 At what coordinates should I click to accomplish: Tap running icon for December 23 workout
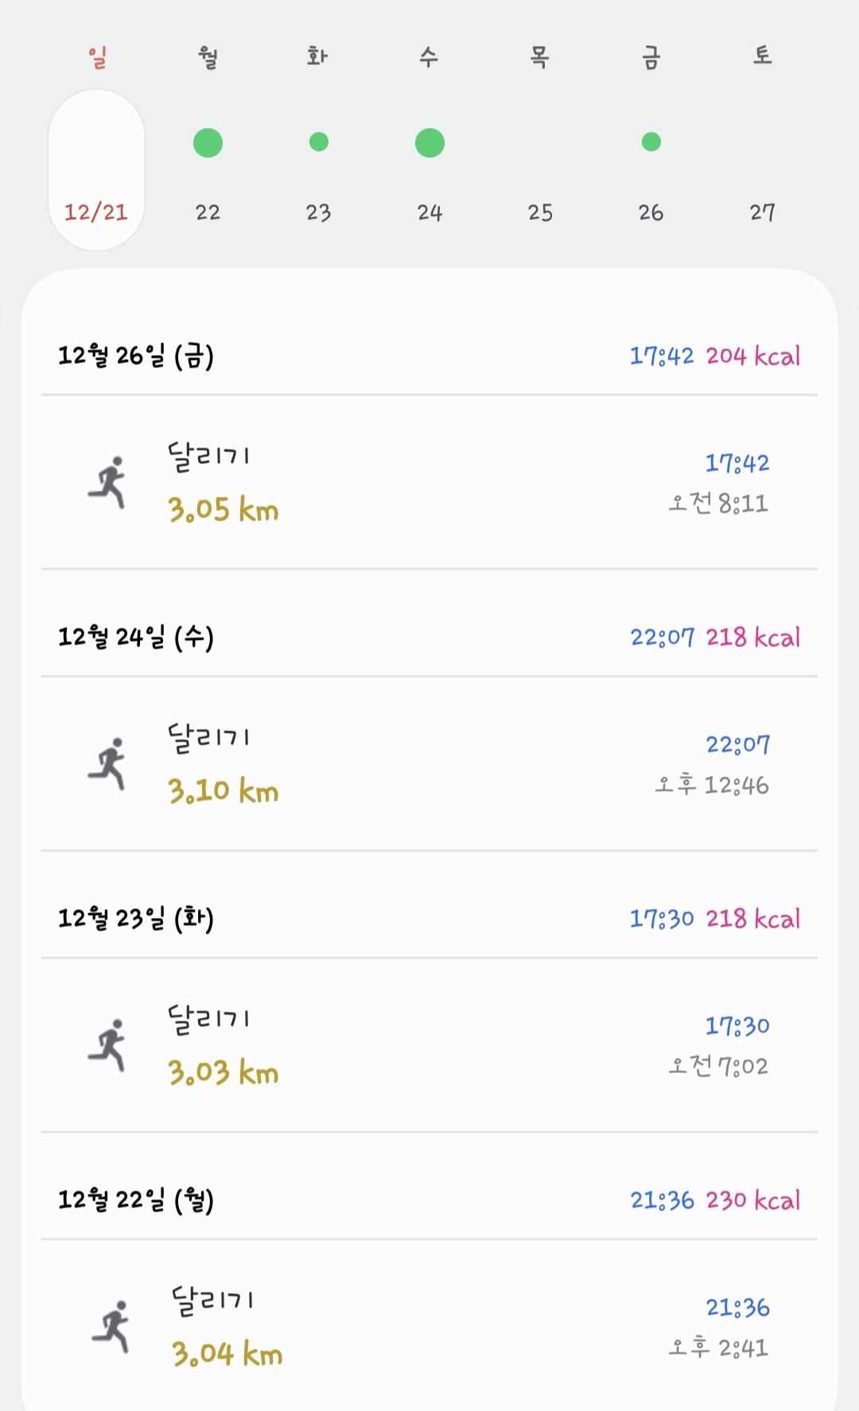click(x=108, y=1045)
